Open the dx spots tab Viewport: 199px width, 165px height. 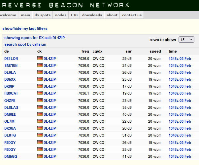tap(43, 15)
